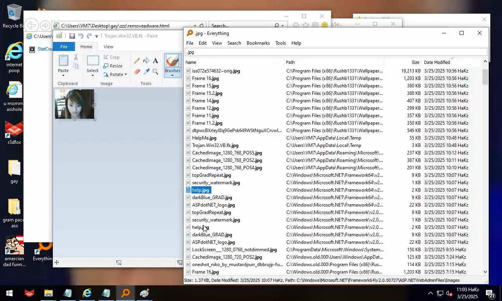Image resolution: width=502 pixels, height=301 pixels.
Task: Sort results by the Size column header
Action: click(x=403, y=62)
